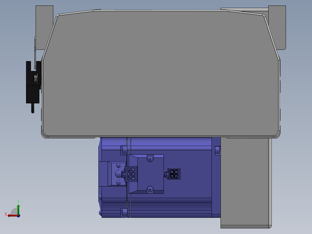Select the upper right gray block
The height and width of the screenshot is (234, 312).
pos(277,28)
